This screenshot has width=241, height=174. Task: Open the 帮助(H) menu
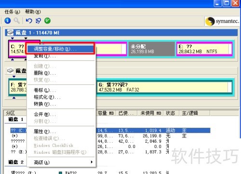[x=33, y=12]
